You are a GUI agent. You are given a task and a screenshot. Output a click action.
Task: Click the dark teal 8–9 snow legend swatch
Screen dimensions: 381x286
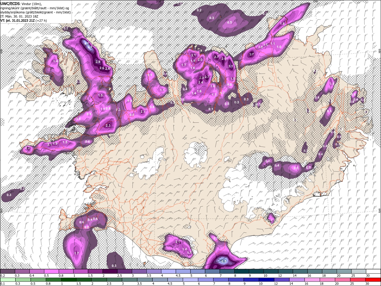(241, 271)
